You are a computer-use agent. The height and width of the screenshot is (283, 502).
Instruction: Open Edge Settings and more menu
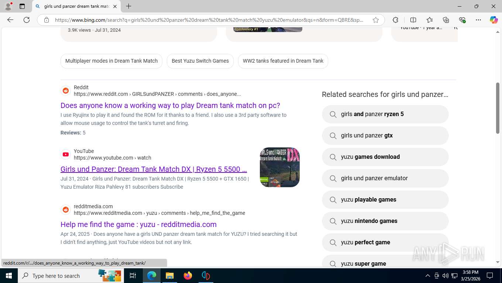pyautogui.click(x=478, y=20)
